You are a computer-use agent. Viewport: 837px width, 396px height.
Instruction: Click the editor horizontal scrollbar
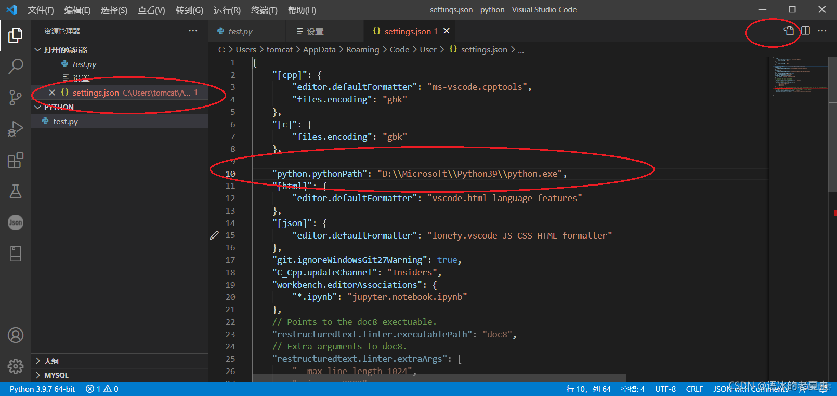point(439,378)
